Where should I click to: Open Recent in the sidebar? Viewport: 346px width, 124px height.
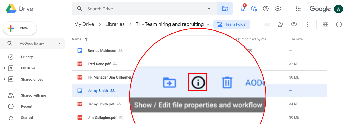pos(27,106)
